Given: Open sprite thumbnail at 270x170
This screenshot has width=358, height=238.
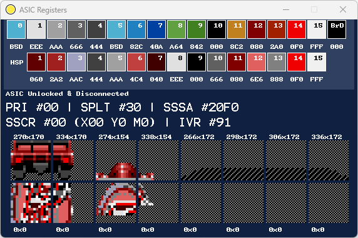Looking at the screenshot, I should tap(31, 160).
